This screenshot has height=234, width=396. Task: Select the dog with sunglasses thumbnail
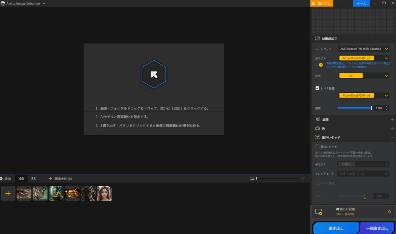click(88, 193)
